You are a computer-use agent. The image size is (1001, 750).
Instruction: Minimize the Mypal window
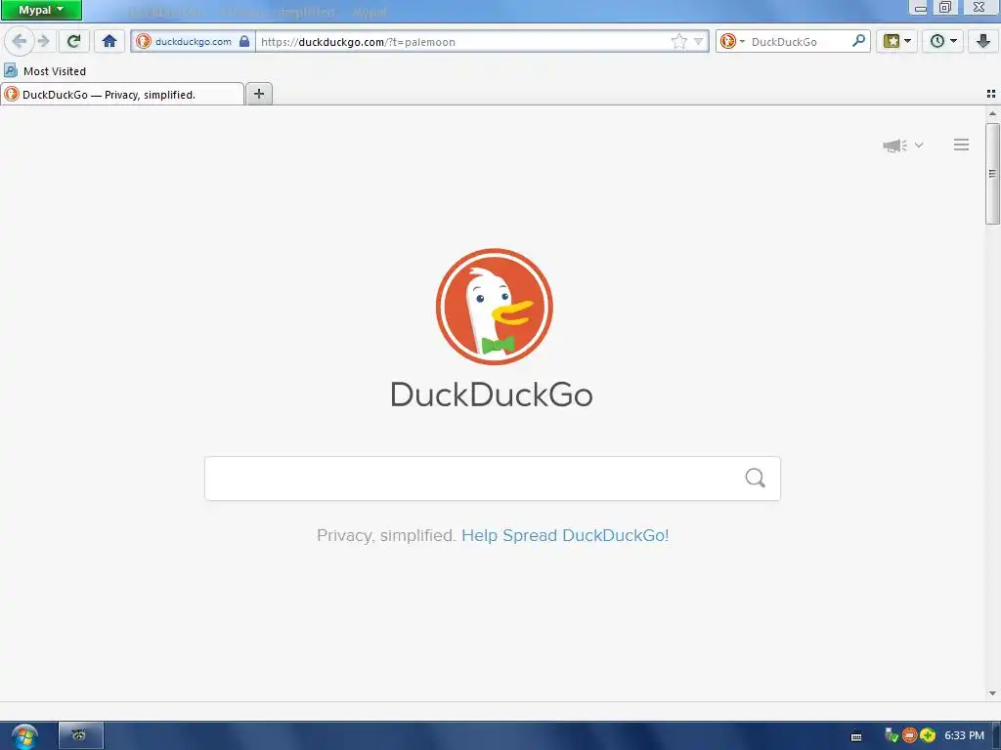[920, 8]
